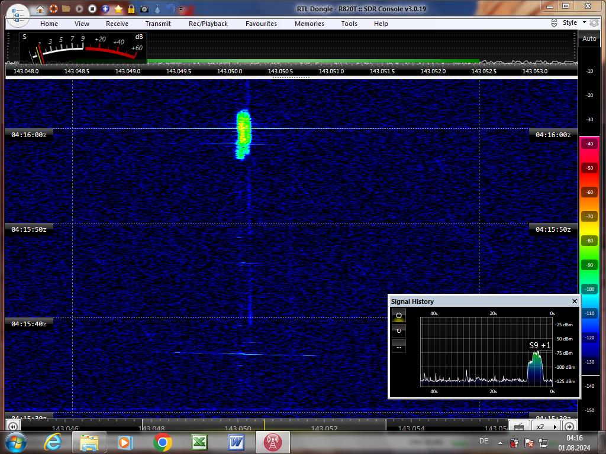Viewport: 606px width, 454px height.
Task: Click the Action Center flag tray icon
Action: pyautogui.click(x=528, y=443)
